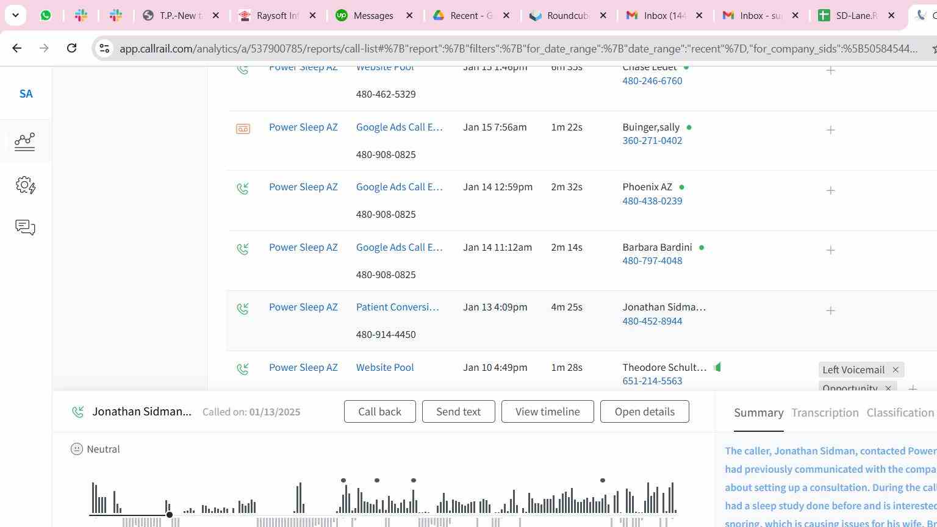Click the green audio icon beside Theodore Schult
The height and width of the screenshot is (527, 937).
[717, 367]
